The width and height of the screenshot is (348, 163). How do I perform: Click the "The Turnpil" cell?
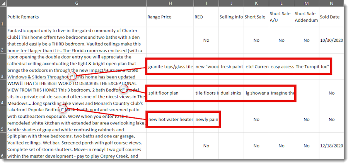click(307, 66)
